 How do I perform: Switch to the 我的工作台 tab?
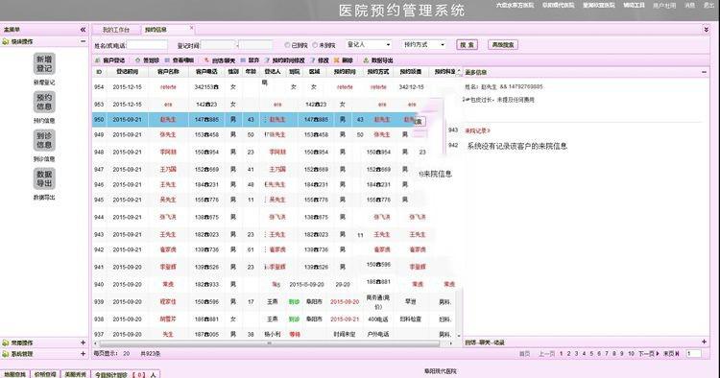point(116,30)
